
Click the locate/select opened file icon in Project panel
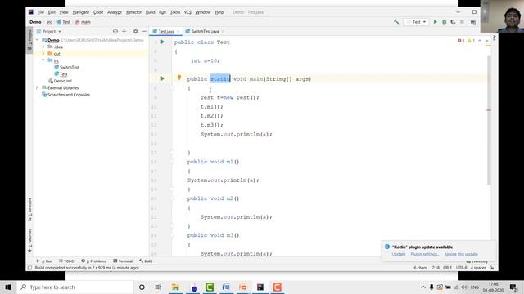click(115, 31)
